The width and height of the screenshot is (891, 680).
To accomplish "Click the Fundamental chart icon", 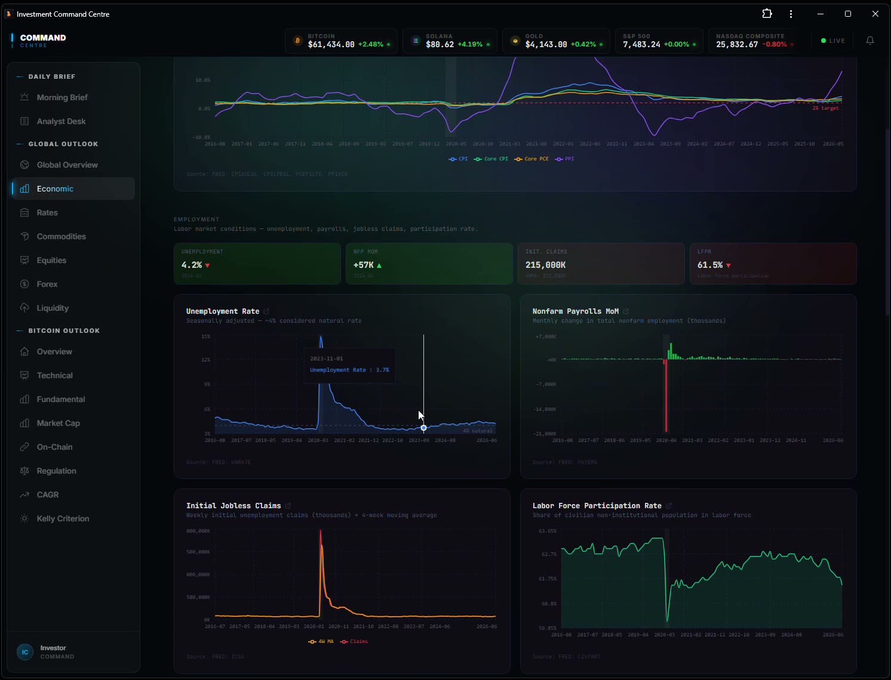I will coord(24,399).
